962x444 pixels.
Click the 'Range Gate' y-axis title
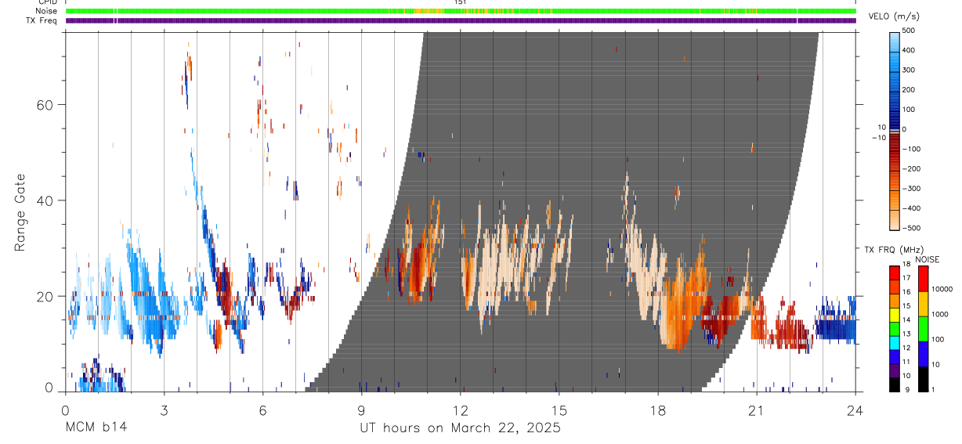tap(20, 211)
